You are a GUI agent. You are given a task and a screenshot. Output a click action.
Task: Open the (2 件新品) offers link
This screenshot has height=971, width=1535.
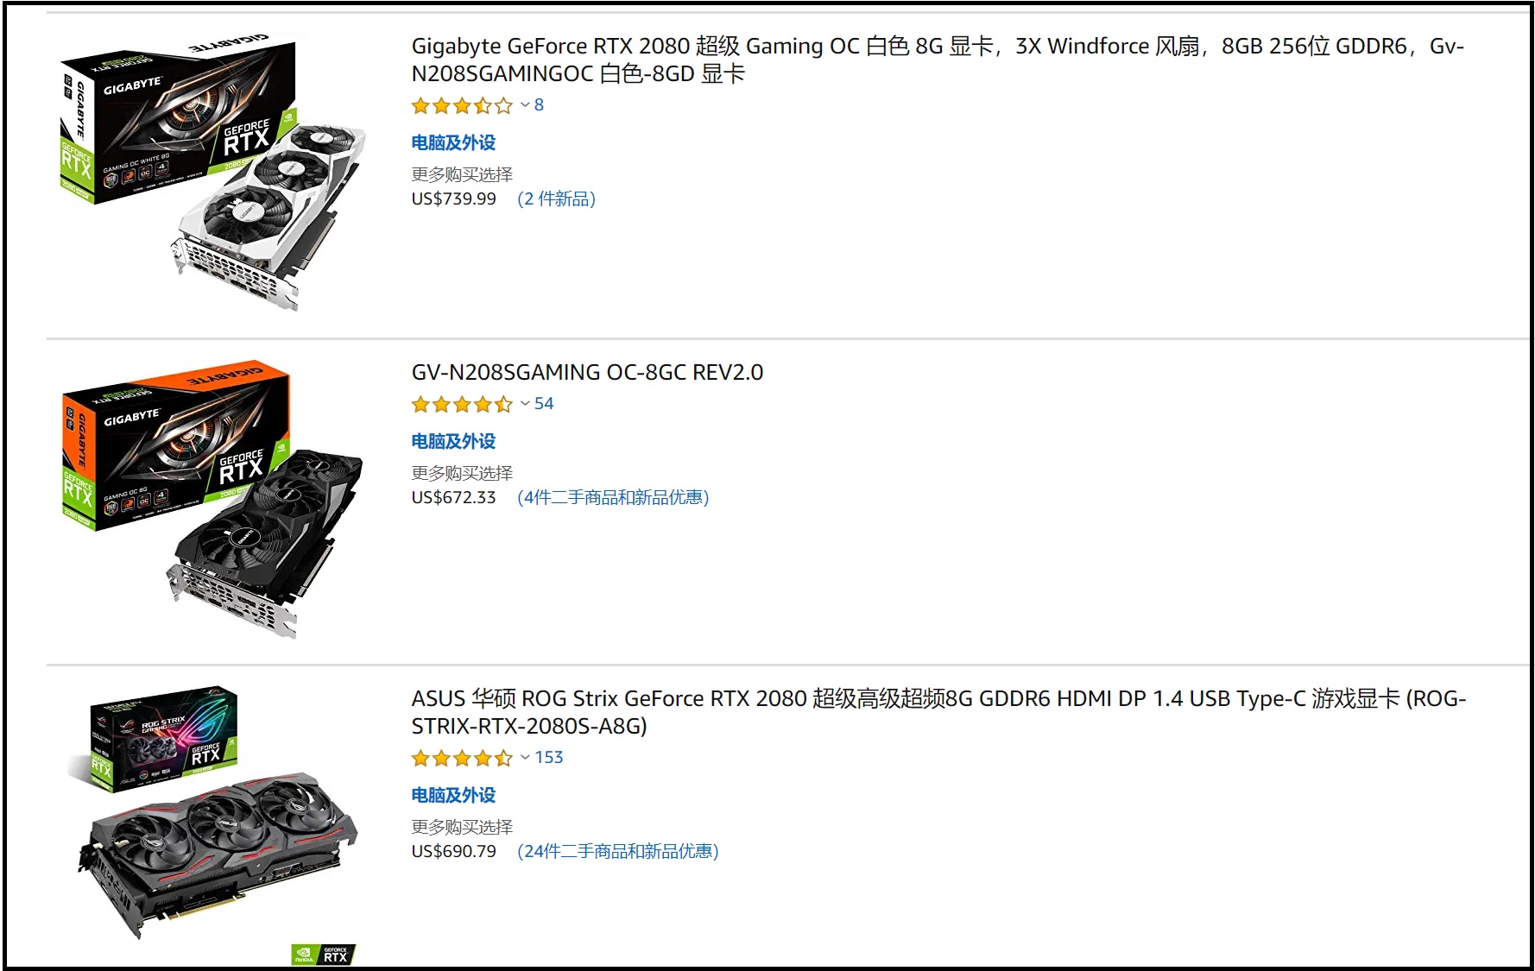(x=557, y=199)
